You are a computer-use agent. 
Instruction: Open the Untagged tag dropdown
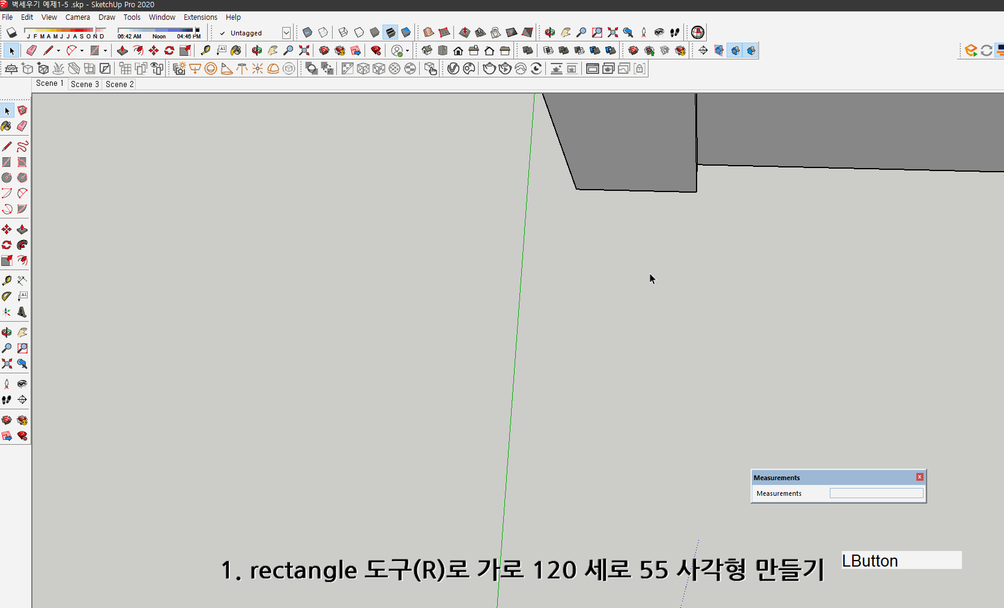(x=286, y=32)
